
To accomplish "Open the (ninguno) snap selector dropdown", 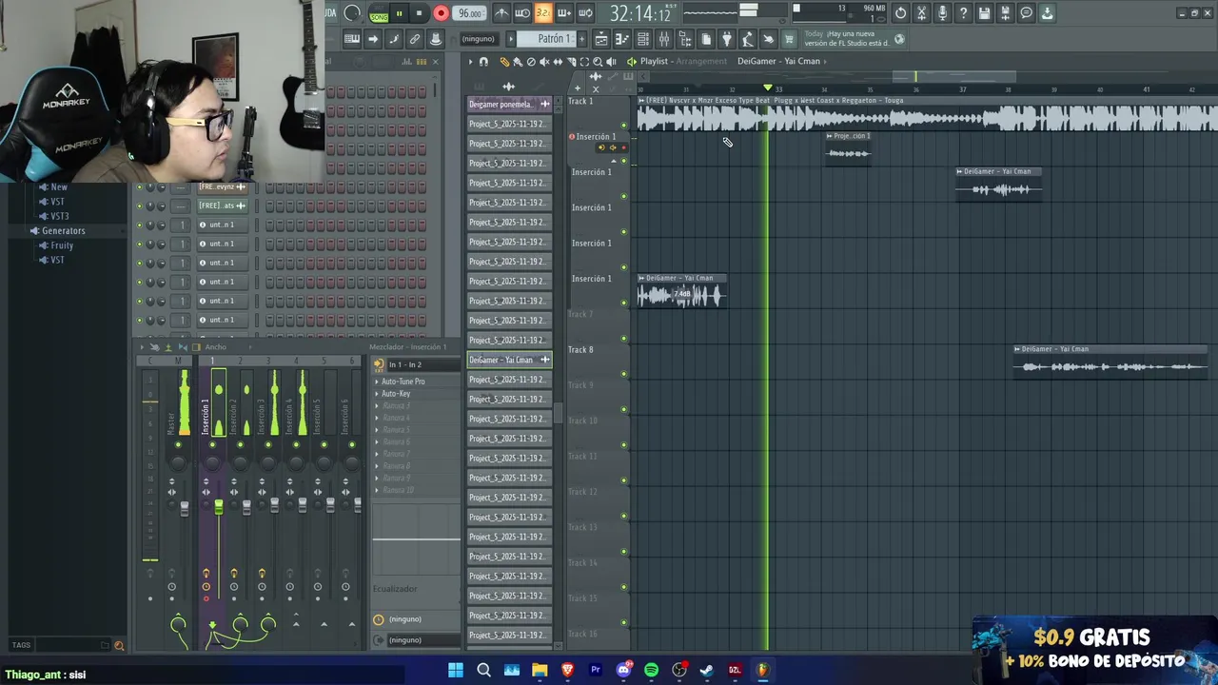I will point(478,39).
